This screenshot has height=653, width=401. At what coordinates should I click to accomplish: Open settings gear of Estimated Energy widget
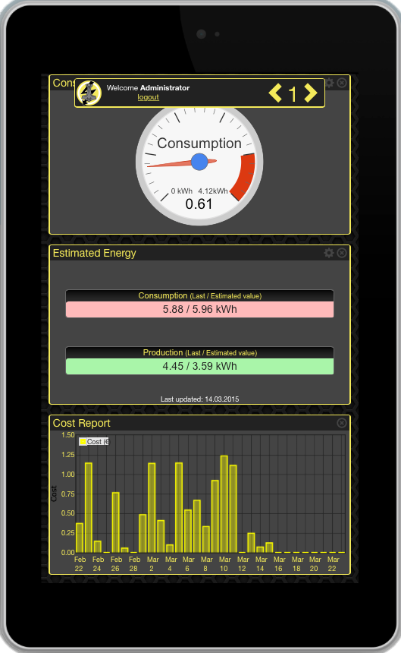coord(329,253)
